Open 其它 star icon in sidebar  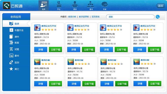[x=16, y=69]
